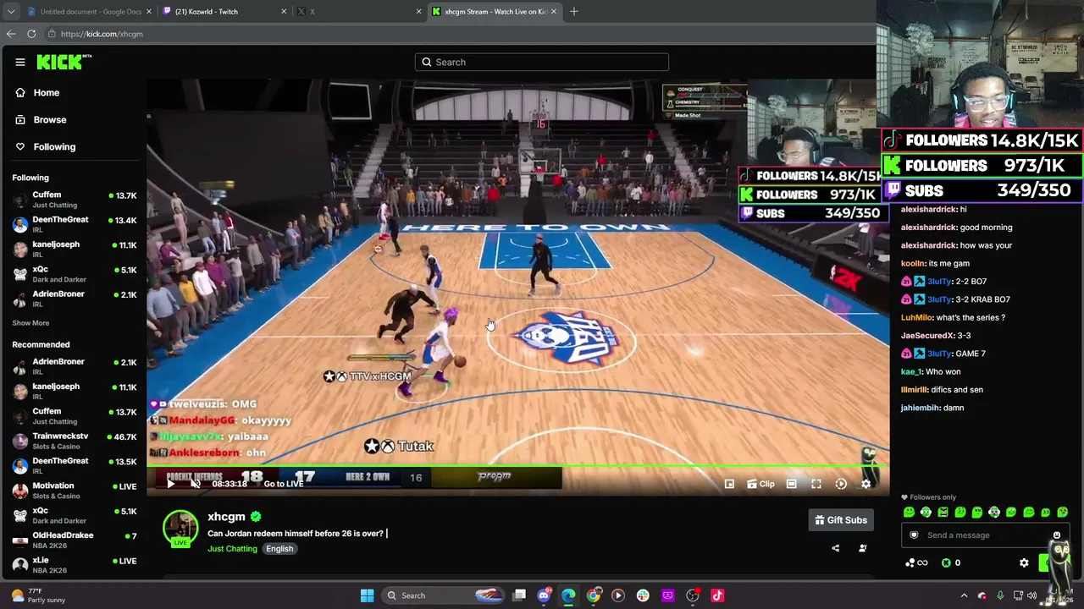The image size is (1084, 609).
Task: Open the Just Chatting category link
Action: click(232, 549)
